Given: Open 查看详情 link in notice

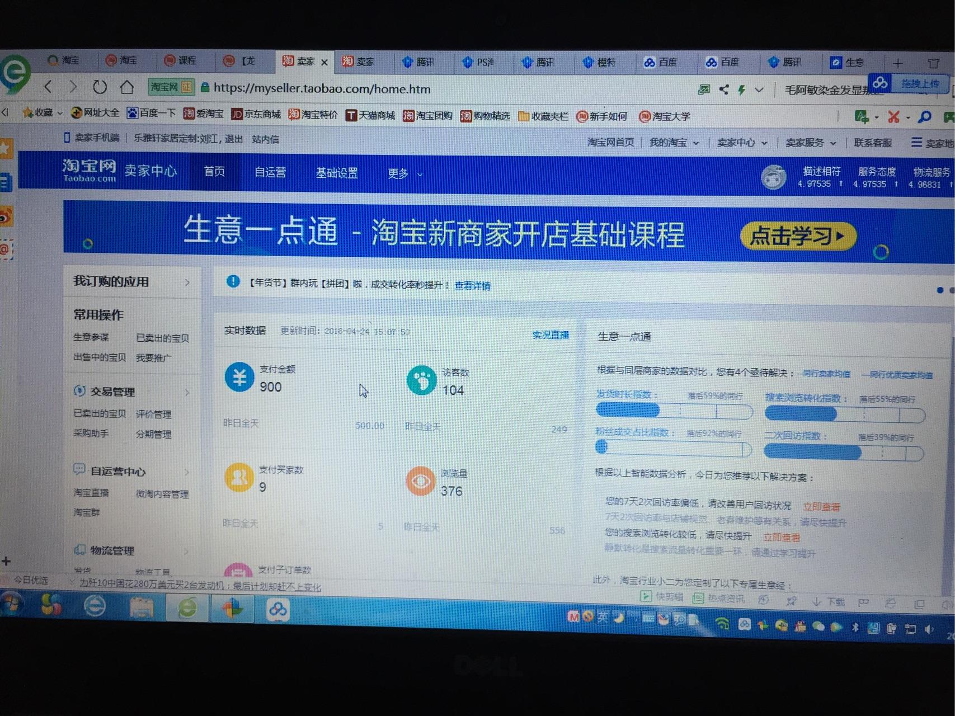Looking at the screenshot, I should pos(472,286).
